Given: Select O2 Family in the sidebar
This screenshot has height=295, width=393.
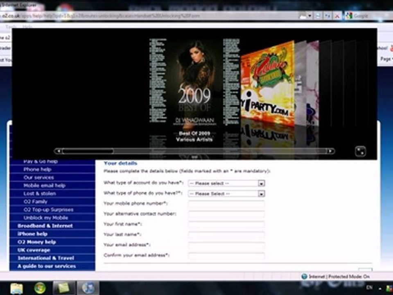Looking at the screenshot, I should [35, 202].
